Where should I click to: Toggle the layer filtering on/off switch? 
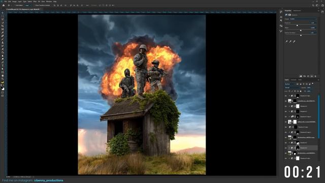(x=313, y=83)
